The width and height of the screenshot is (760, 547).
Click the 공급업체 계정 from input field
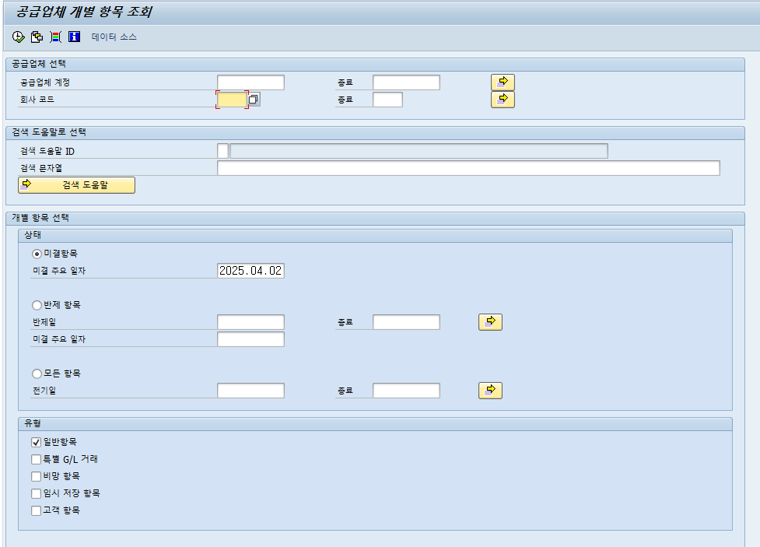click(250, 82)
